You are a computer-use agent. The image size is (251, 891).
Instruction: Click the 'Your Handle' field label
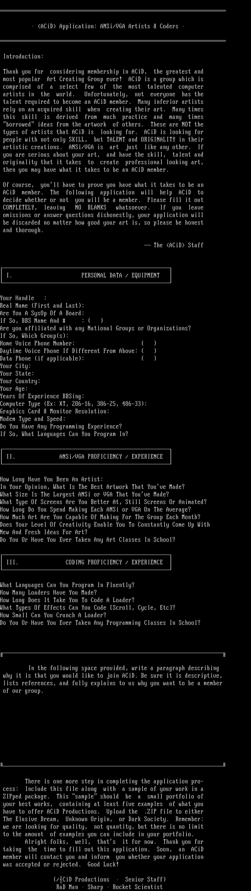[x=17, y=298]
